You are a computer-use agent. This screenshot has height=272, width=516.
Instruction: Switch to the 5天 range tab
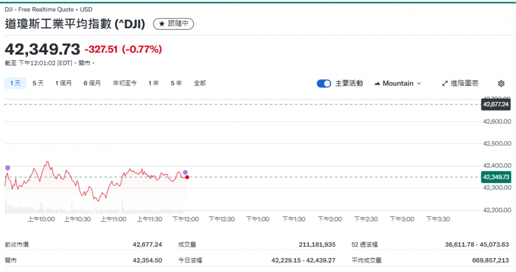[38, 83]
